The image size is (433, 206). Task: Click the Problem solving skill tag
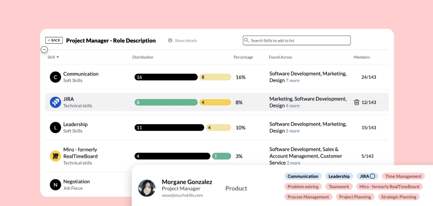[303, 186]
